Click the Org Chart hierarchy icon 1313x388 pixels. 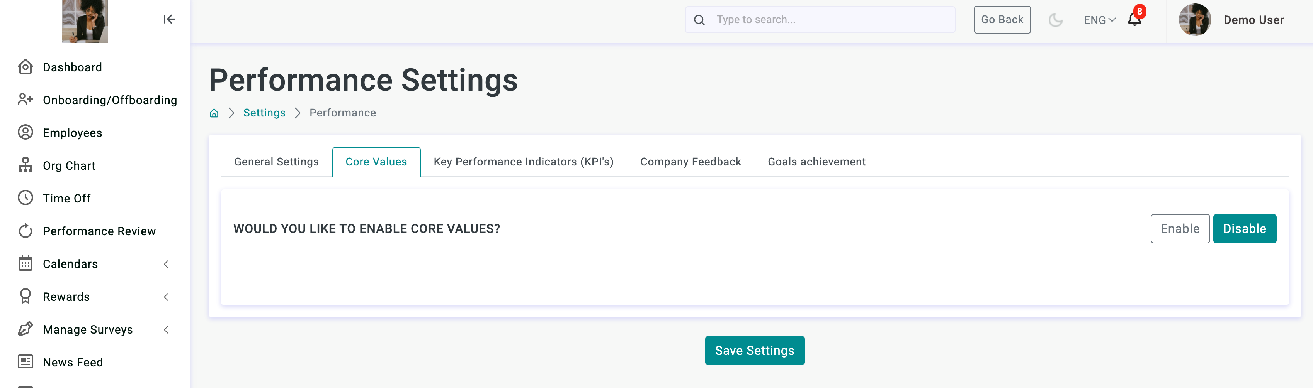pyautogui.click(x=26, y=165)
